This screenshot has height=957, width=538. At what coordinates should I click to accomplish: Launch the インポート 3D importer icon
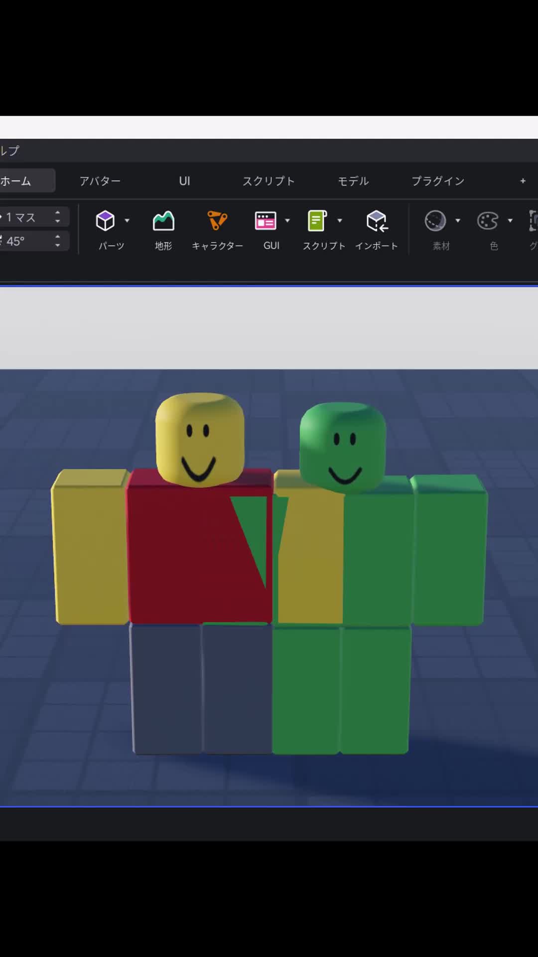(x=377, y=221)
